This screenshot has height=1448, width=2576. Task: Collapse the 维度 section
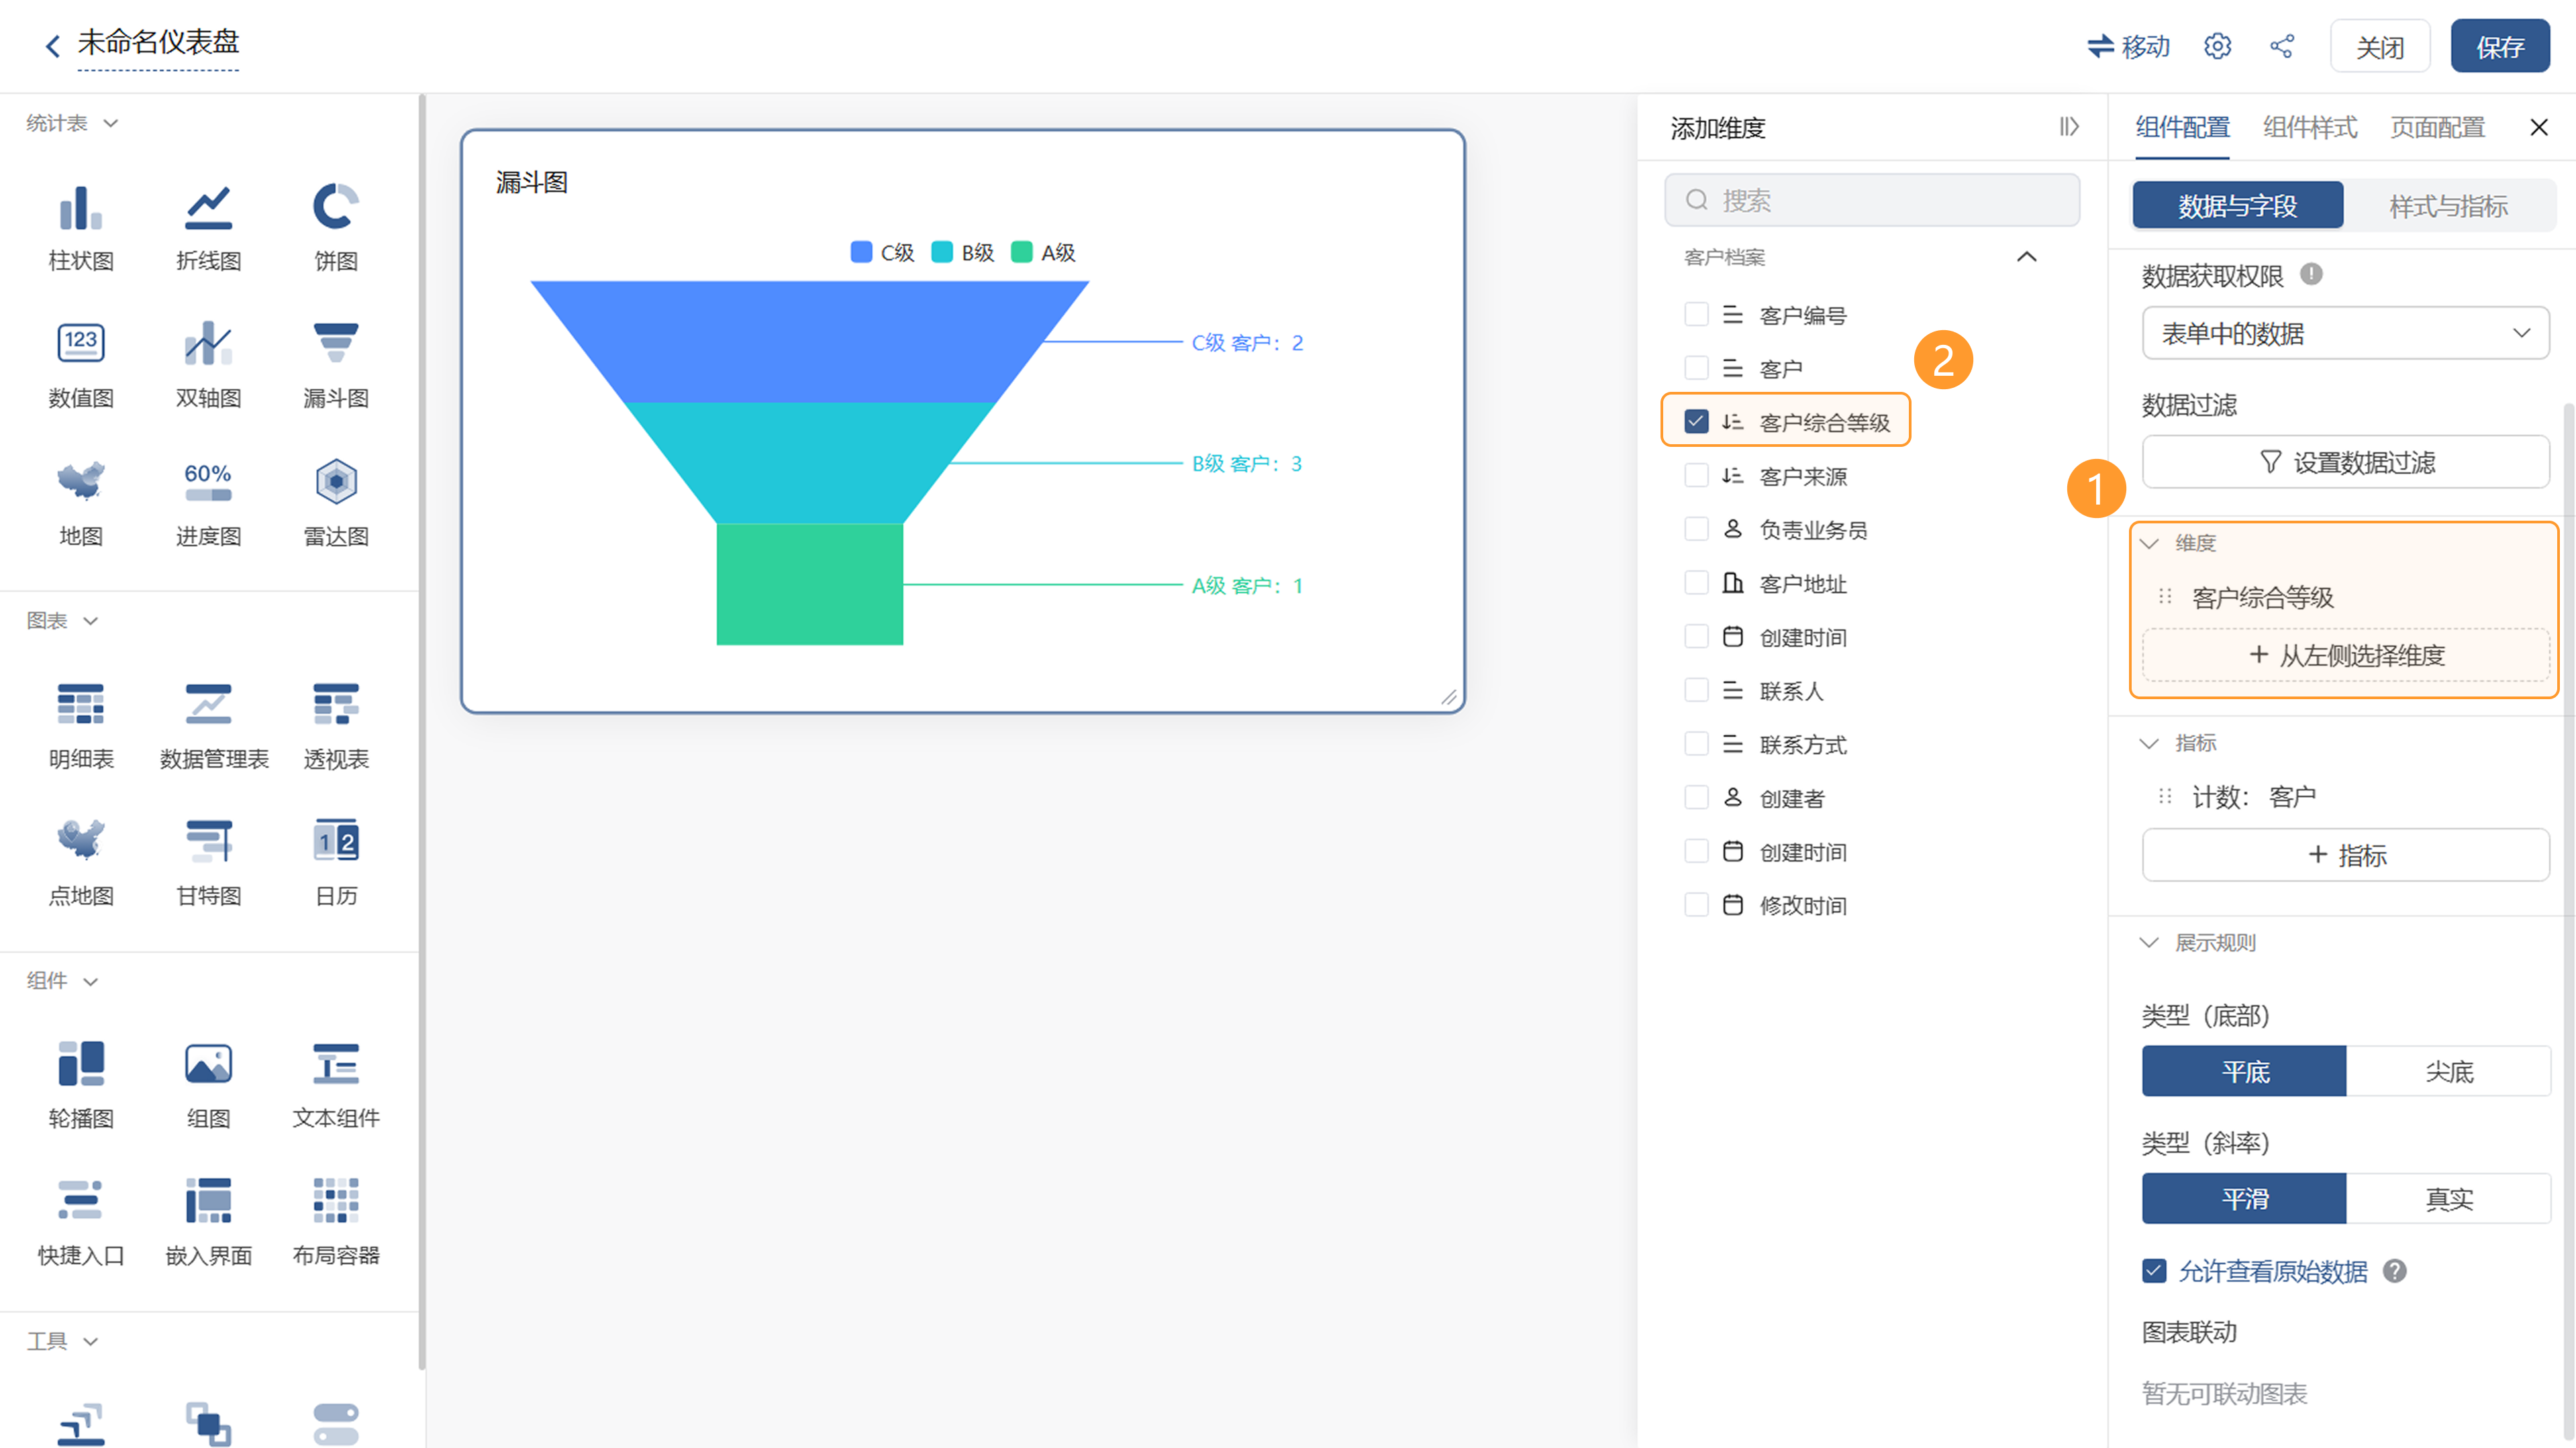2149,543
